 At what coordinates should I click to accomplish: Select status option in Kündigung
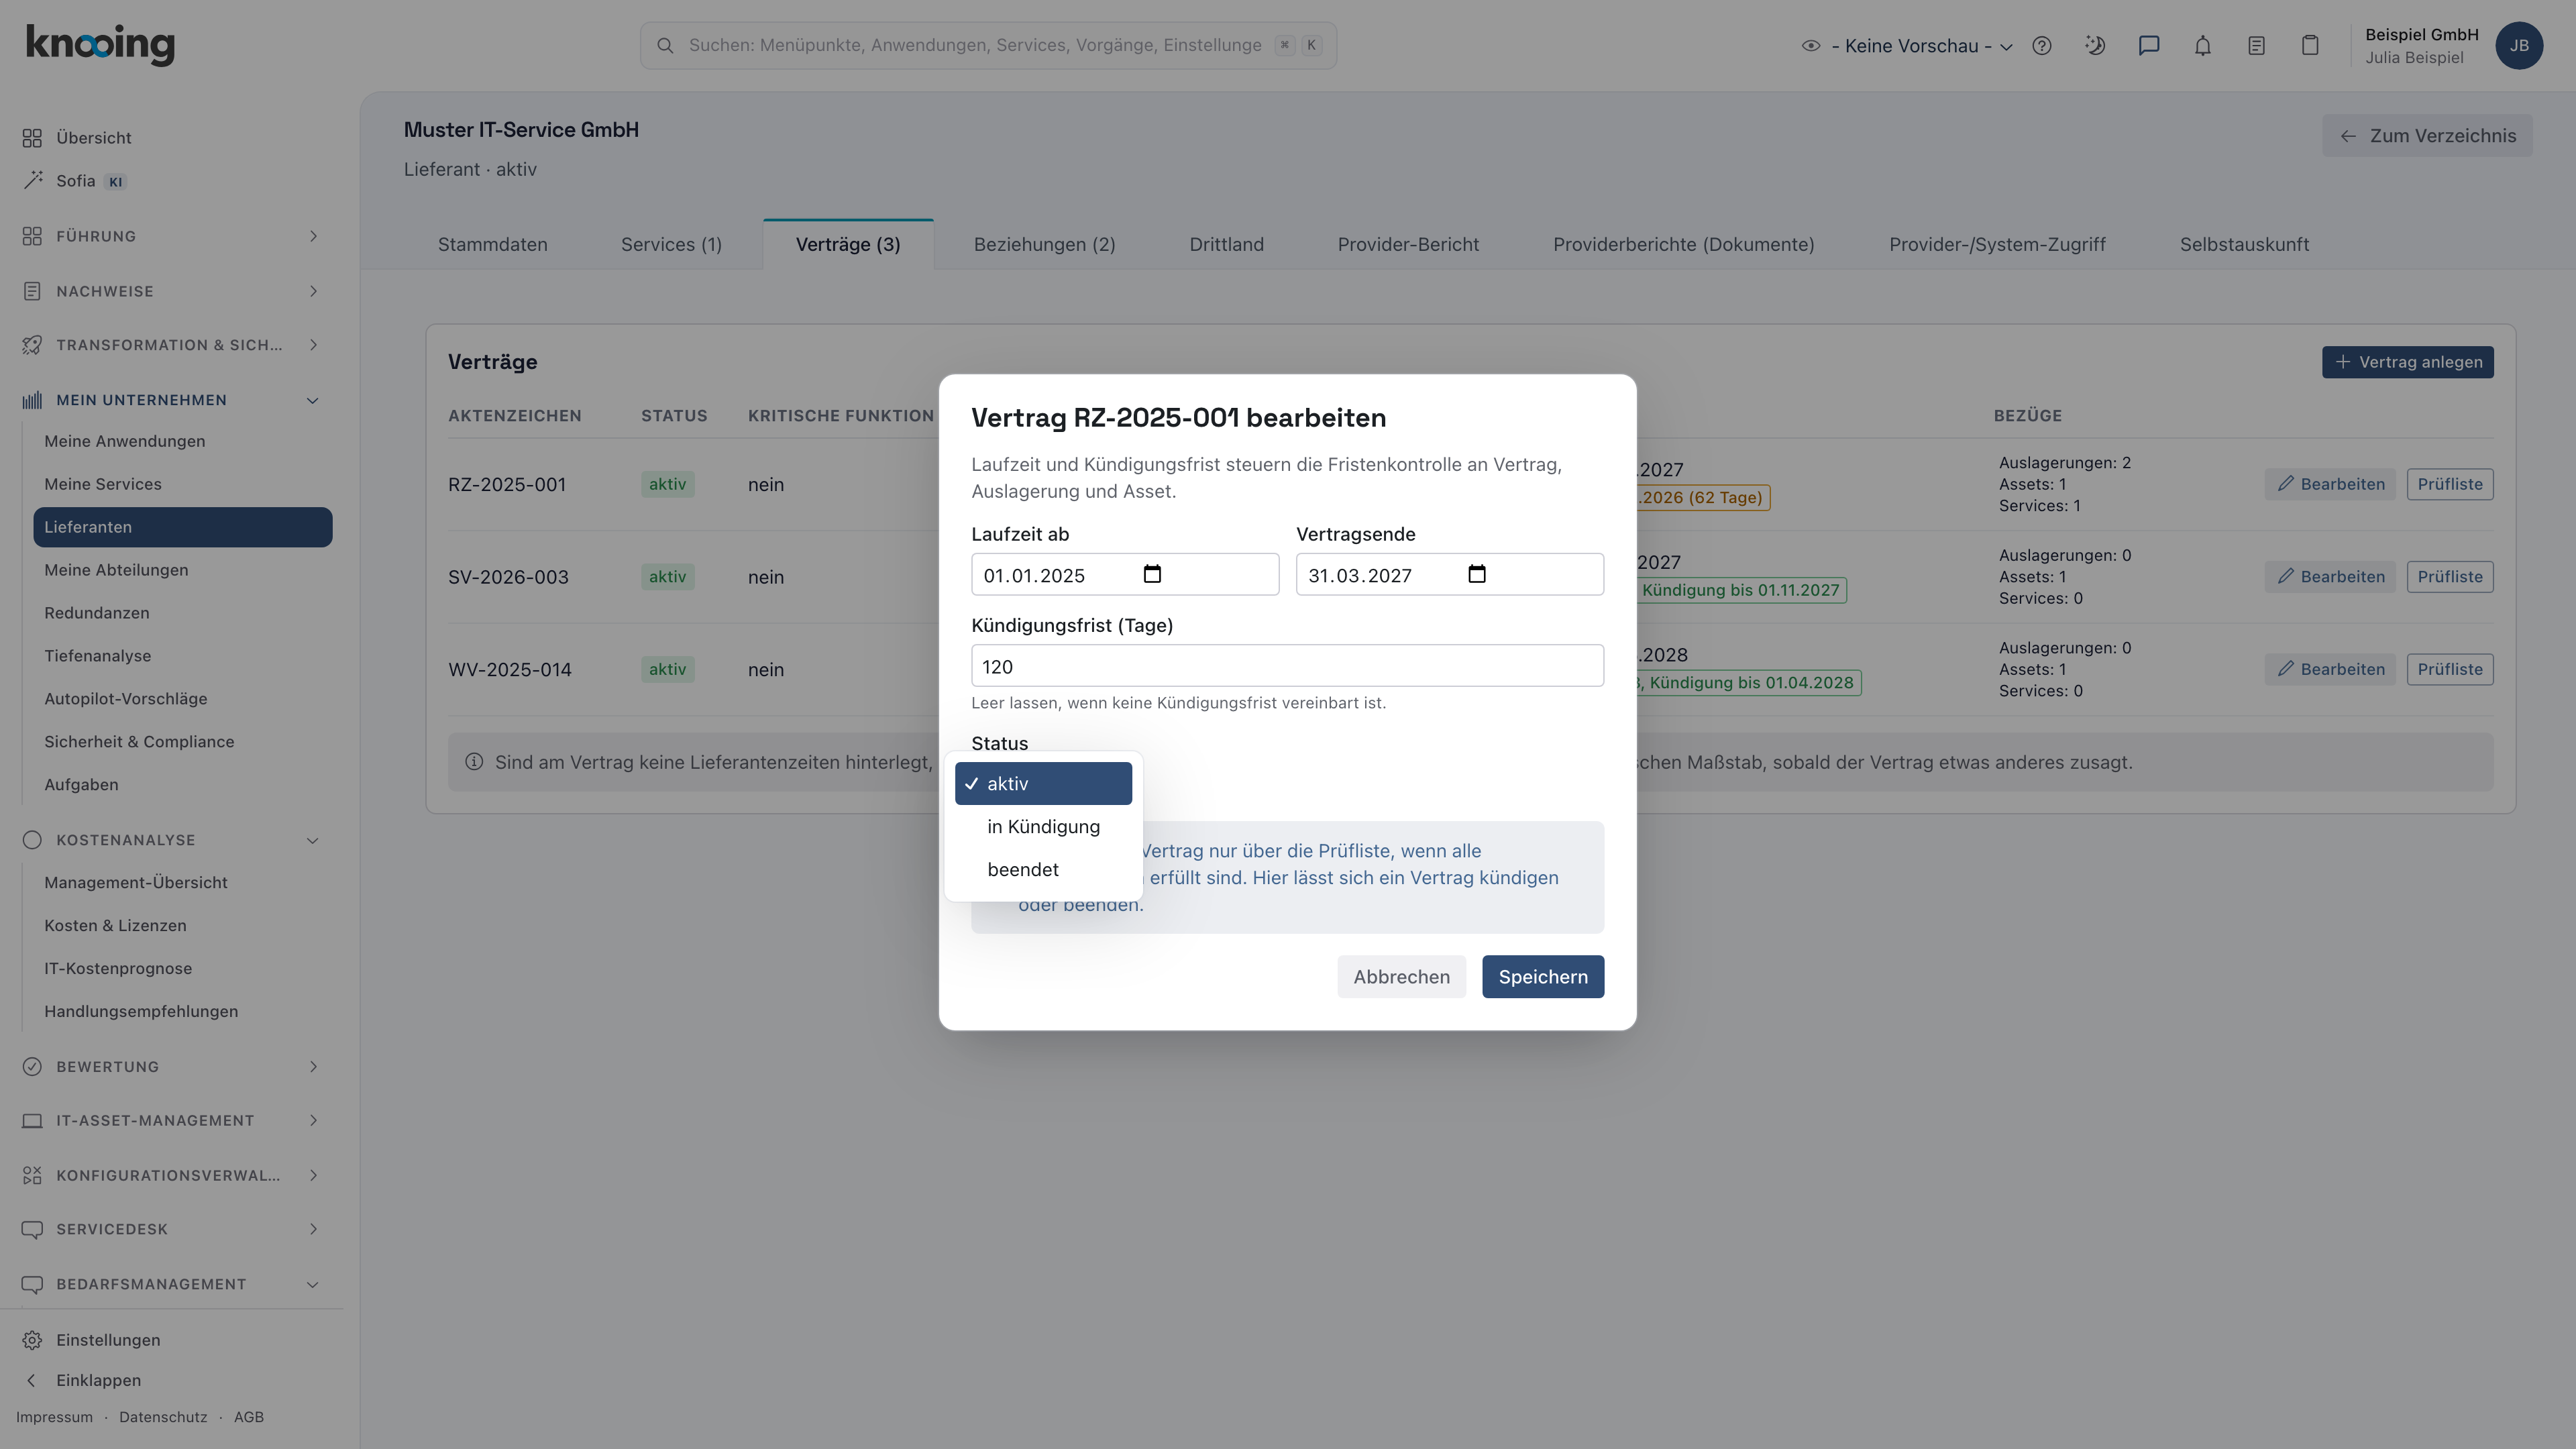[x=1043, y=827]
